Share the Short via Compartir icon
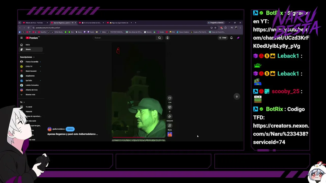 170,116
